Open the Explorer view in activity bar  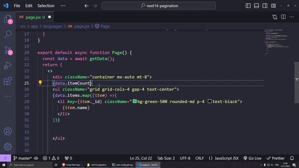(8, 19)
